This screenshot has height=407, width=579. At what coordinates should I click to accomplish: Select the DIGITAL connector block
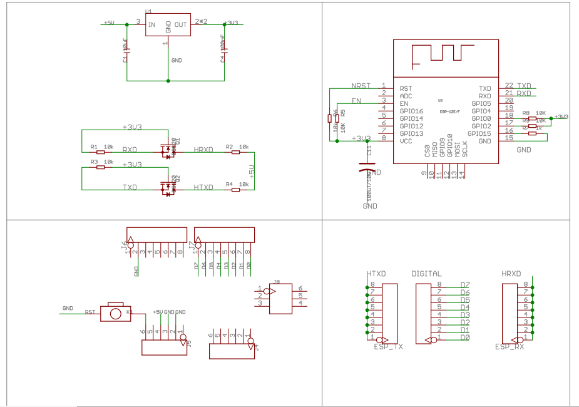coord(424,312)
